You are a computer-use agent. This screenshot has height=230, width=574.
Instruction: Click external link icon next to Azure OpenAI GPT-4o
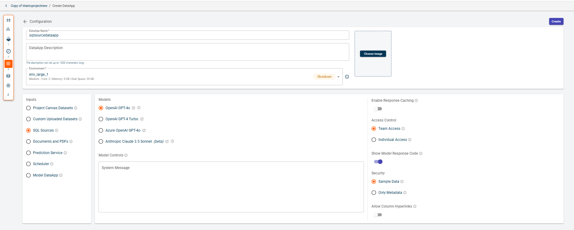pyautogui.click(x=144, y=130)
